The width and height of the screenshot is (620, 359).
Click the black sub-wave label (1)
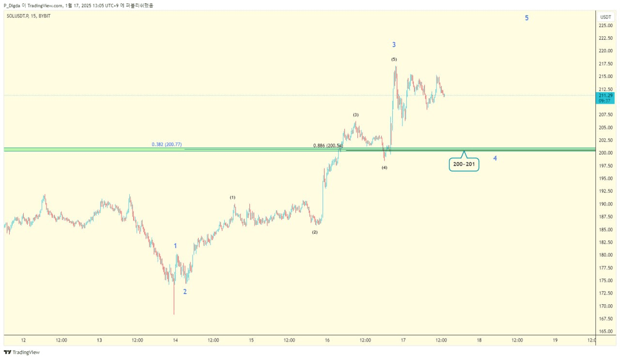pyautogui.click(x=232, y=198)
